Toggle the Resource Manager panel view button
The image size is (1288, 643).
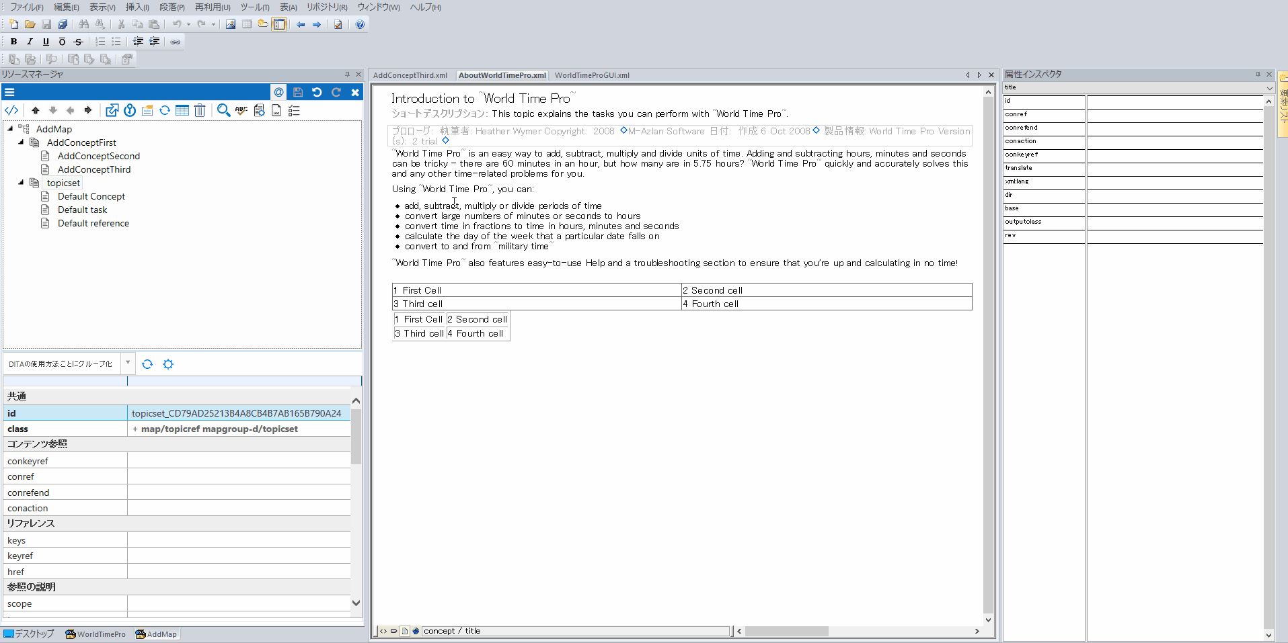click(x=279, y=24)
